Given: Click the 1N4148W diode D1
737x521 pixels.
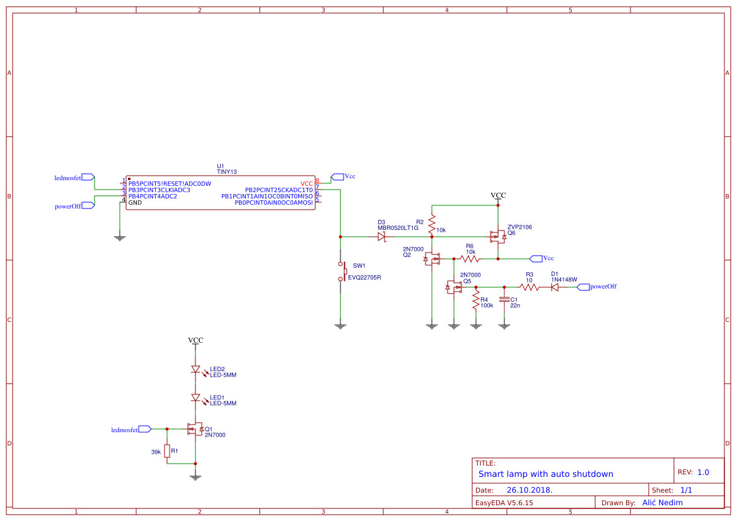Looking at the screenshot, I should pos(555,287).
